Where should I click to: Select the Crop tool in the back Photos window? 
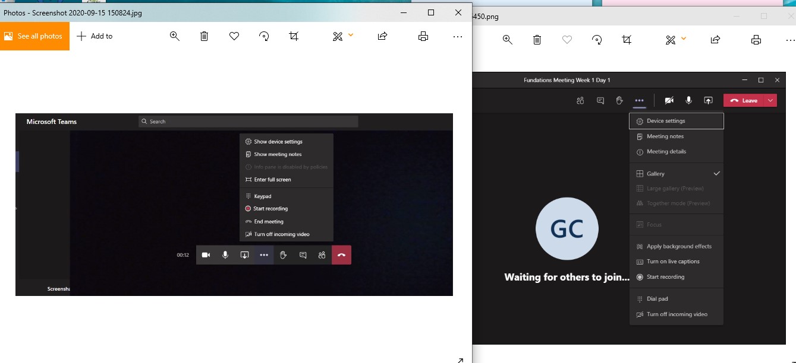click(x=627, y=40)
